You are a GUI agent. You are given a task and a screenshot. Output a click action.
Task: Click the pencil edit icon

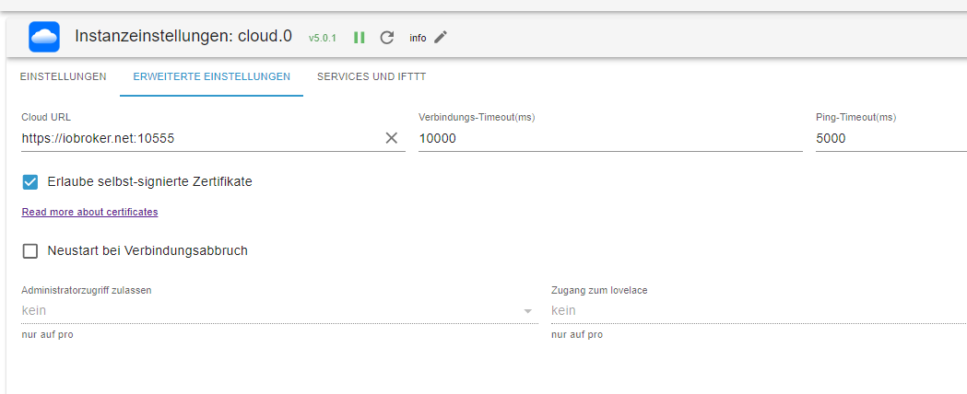click(441, 37)
